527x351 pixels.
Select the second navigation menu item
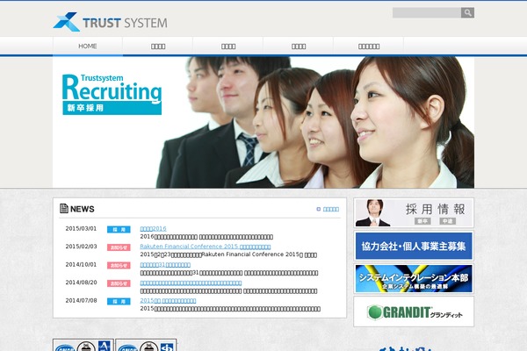(158, 46)
